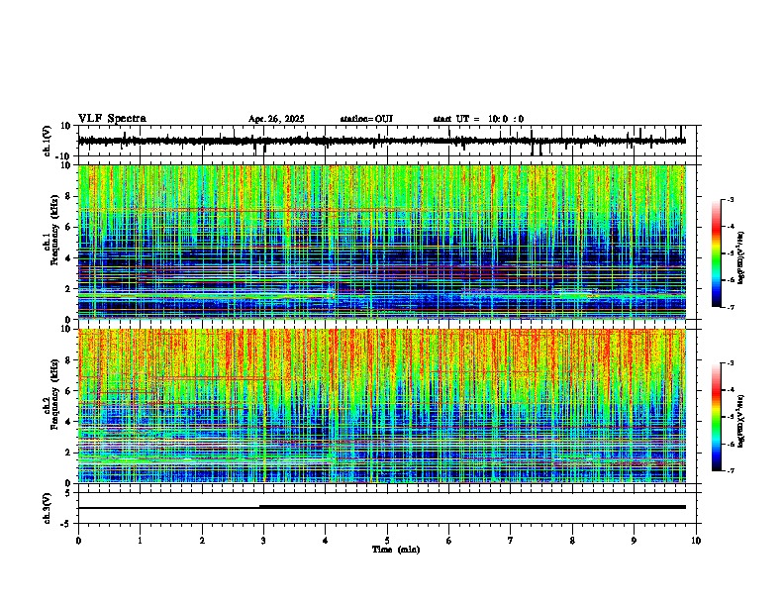Image resolution: width=784 pixels, height=606 pixels.
Task: Click the "2" tick on the Time axis
Action: pos(202,541)
